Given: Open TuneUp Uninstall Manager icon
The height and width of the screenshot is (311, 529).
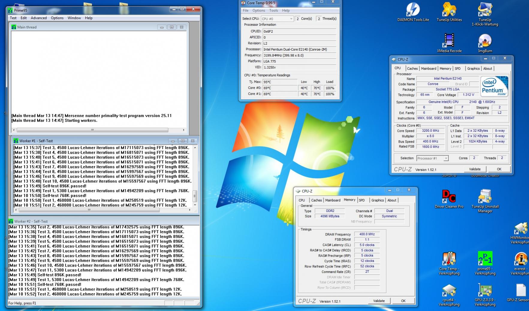Looking at the screenshot, I should click(485, 201).
